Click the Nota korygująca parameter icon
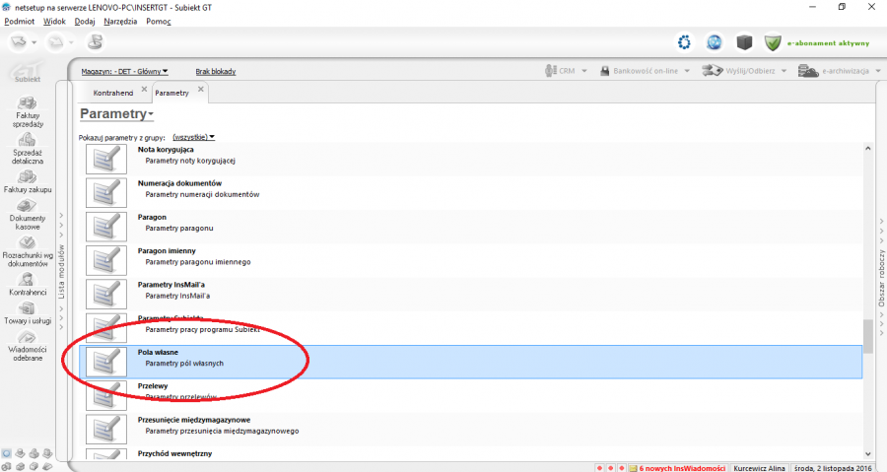 pyautogui.click(x=106, y=159)
